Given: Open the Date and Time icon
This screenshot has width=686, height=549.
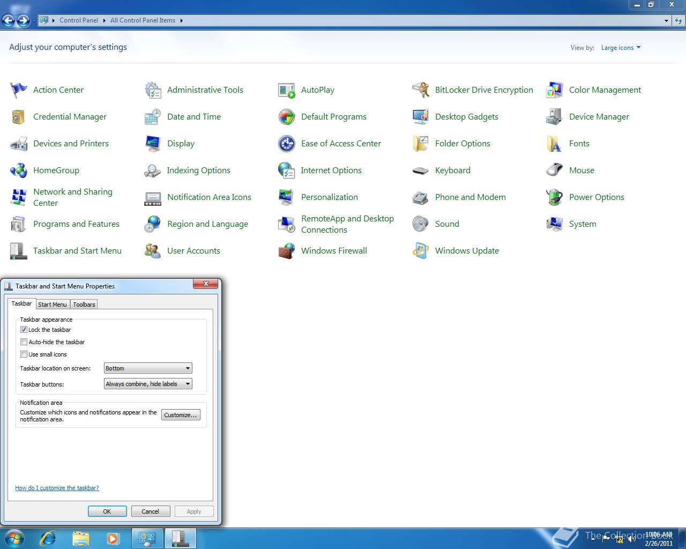Looking at the screenshot, I should click(x=153, y=117).
